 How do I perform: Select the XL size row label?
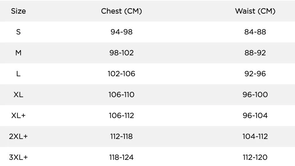(18, 95)
